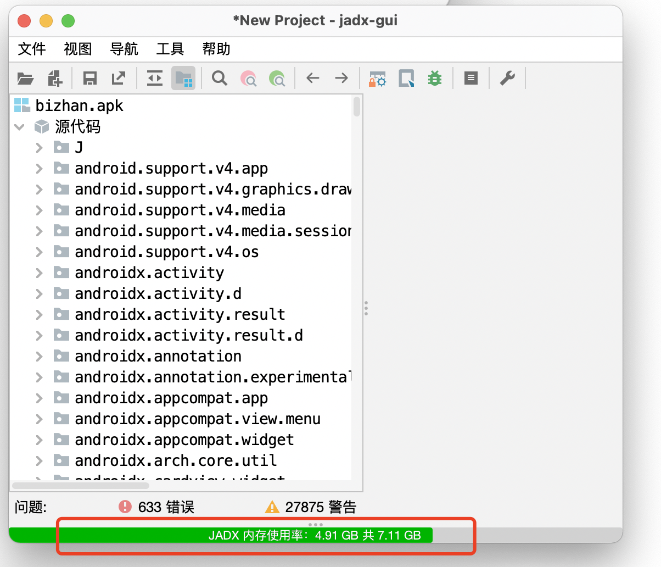Open text search with the magnifier icon
The width and height of the screenshot is (661, 567).
coord(219,78)
